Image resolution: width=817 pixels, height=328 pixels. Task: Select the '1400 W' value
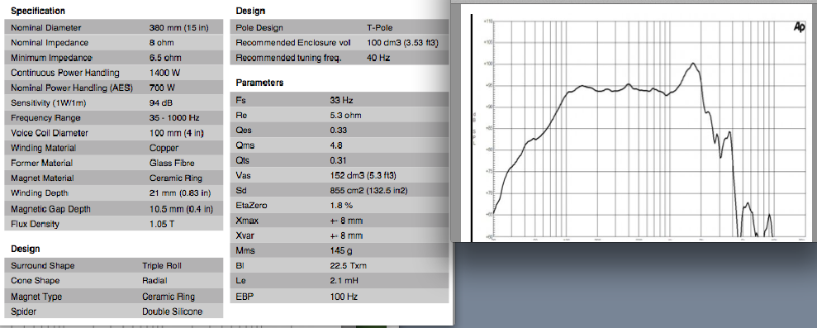164,73
